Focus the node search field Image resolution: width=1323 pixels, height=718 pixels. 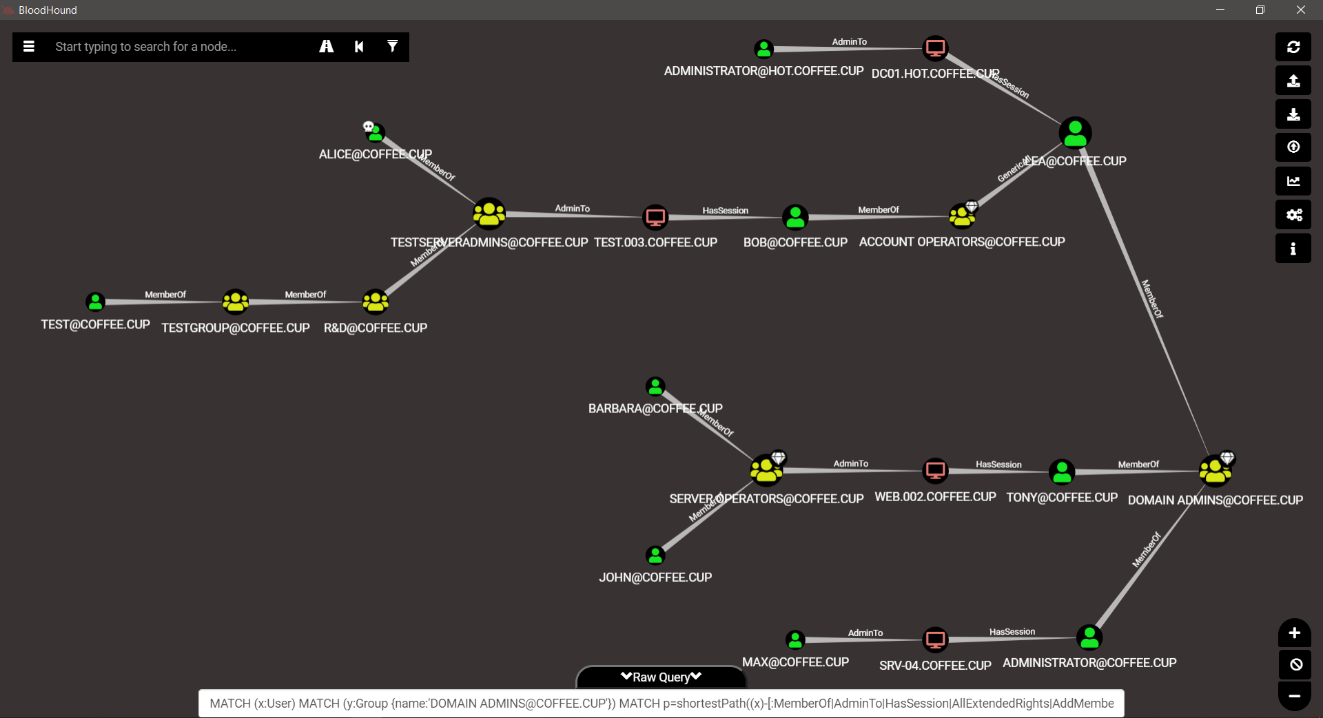click(x=179, y=47)
